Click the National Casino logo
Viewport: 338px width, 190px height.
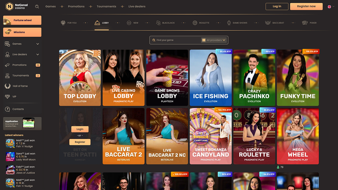click(16, 6)
